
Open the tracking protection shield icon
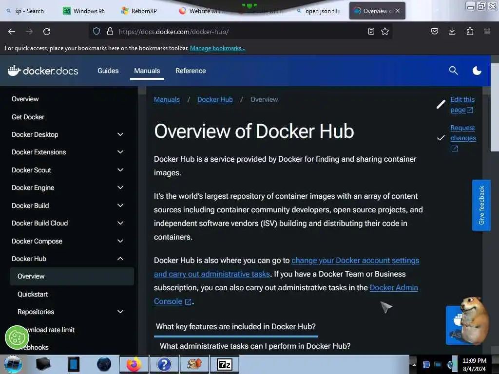(x=96, y=31)
